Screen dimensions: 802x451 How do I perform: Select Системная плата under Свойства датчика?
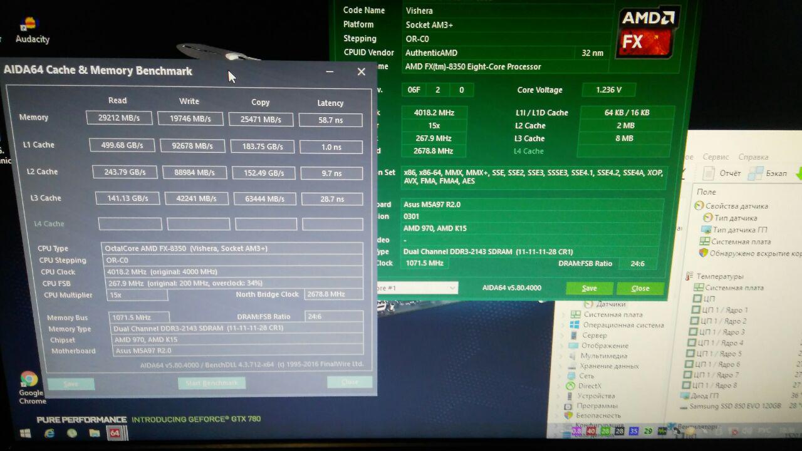pyautogui.click(x=736, y=241)
